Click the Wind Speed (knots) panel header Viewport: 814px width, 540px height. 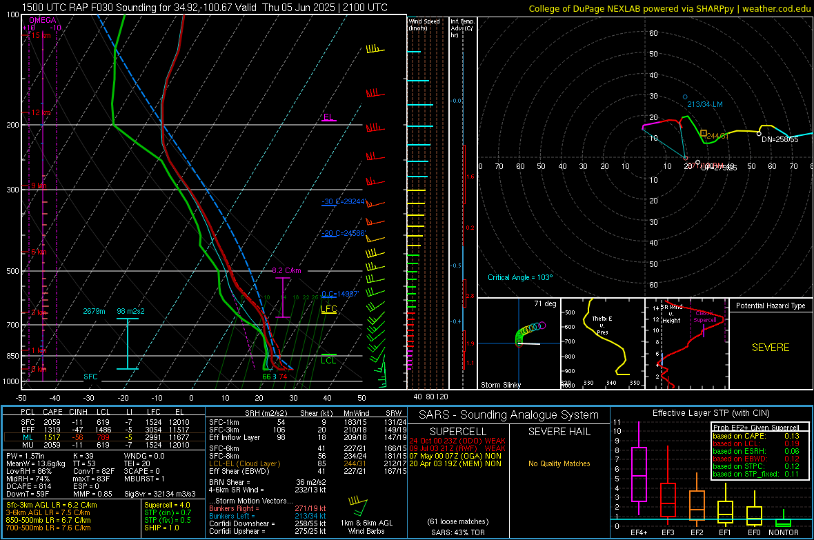[424, 24]
